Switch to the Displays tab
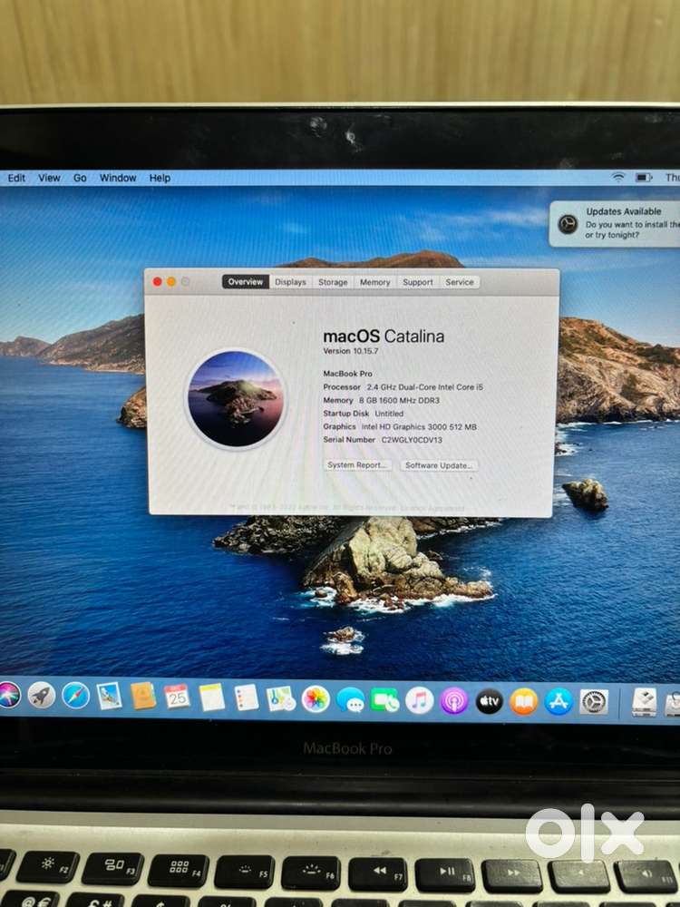Viewport: 680px width, 907px height. pyautogui.click(x=290, y=282)
